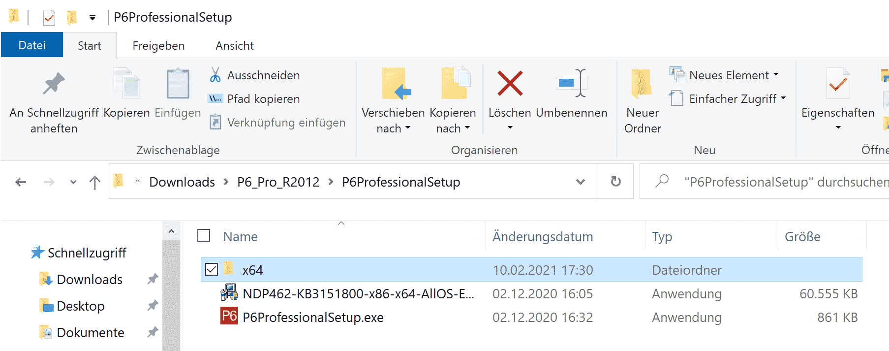This screenshot has height=351, width=889.
Task: Switch to the Ansicht ribbon tab
Action: tap(234, 46)
